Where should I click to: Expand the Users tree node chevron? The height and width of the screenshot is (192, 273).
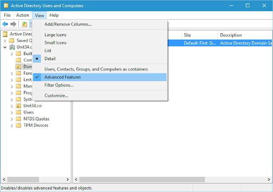(x=12, y=113)
